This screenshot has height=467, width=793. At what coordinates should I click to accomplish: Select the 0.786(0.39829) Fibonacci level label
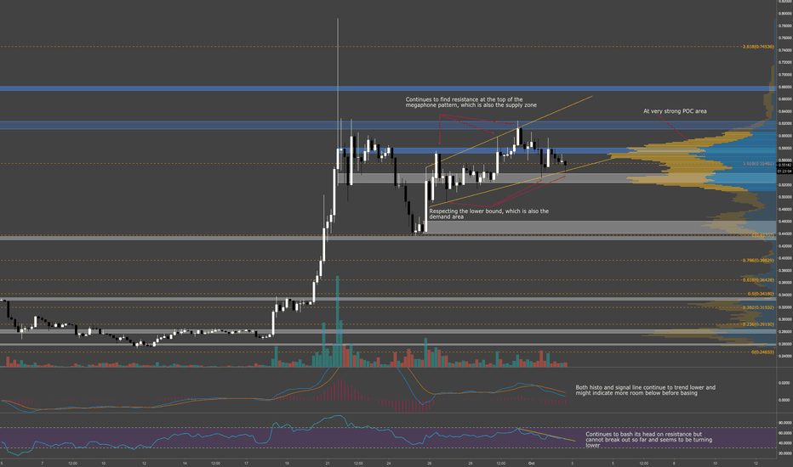click(758, 260)
